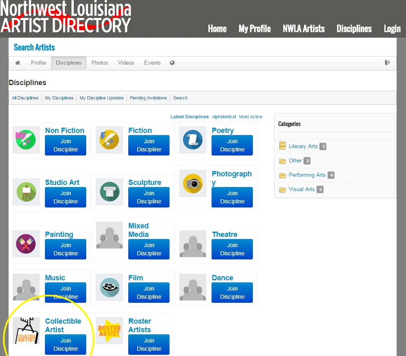Open the Non Fiction discipline icon
This screenshot has width=406, height=356.
[26, 140]
